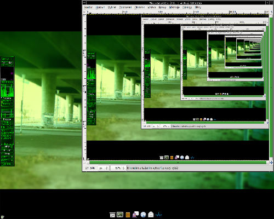Toggle Quick Mask button at canvas bottom-left corner
Image resolution: width=274 pixels, height=219 pixels.
tap(84, 162)
